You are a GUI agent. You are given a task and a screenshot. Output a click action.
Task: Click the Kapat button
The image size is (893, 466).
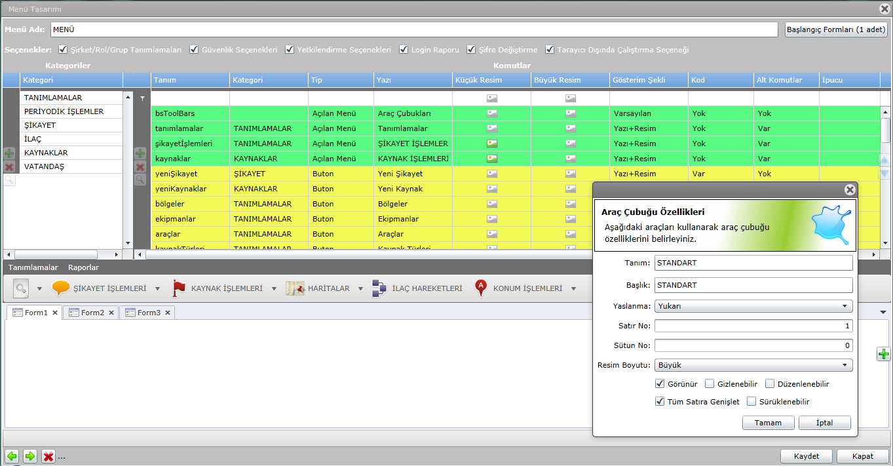pos(863,456)
